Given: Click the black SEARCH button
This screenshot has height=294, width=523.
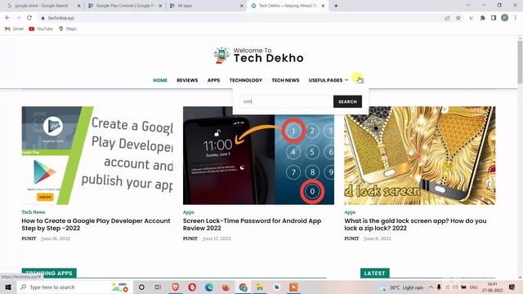Looking at the screenshot, I should pos(347,101).
